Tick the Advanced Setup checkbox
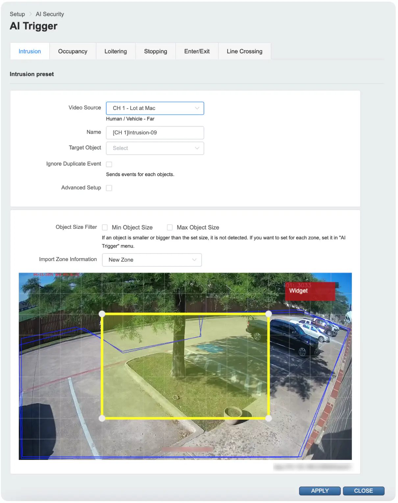Screen dimensions: 398x503 [109, 188]
